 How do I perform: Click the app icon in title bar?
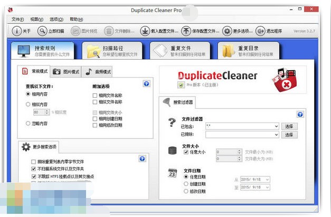tap(10, 10)
